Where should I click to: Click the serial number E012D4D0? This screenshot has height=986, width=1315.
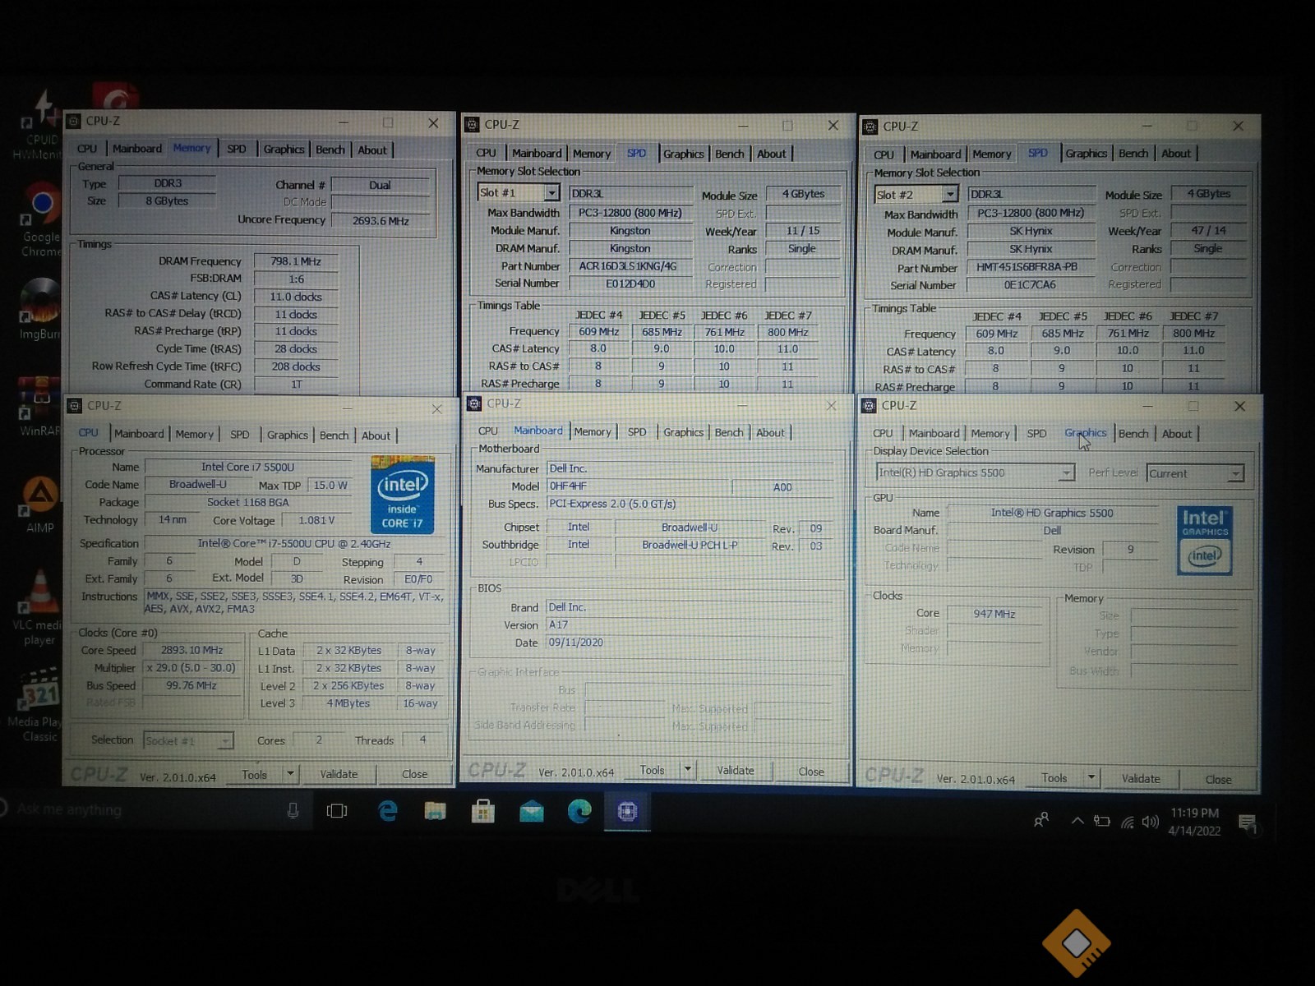click(x=631, y=283)
